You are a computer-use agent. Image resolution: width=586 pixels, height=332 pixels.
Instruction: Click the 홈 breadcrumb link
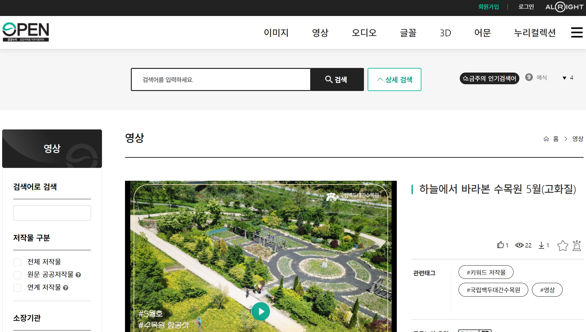point(556,139)
